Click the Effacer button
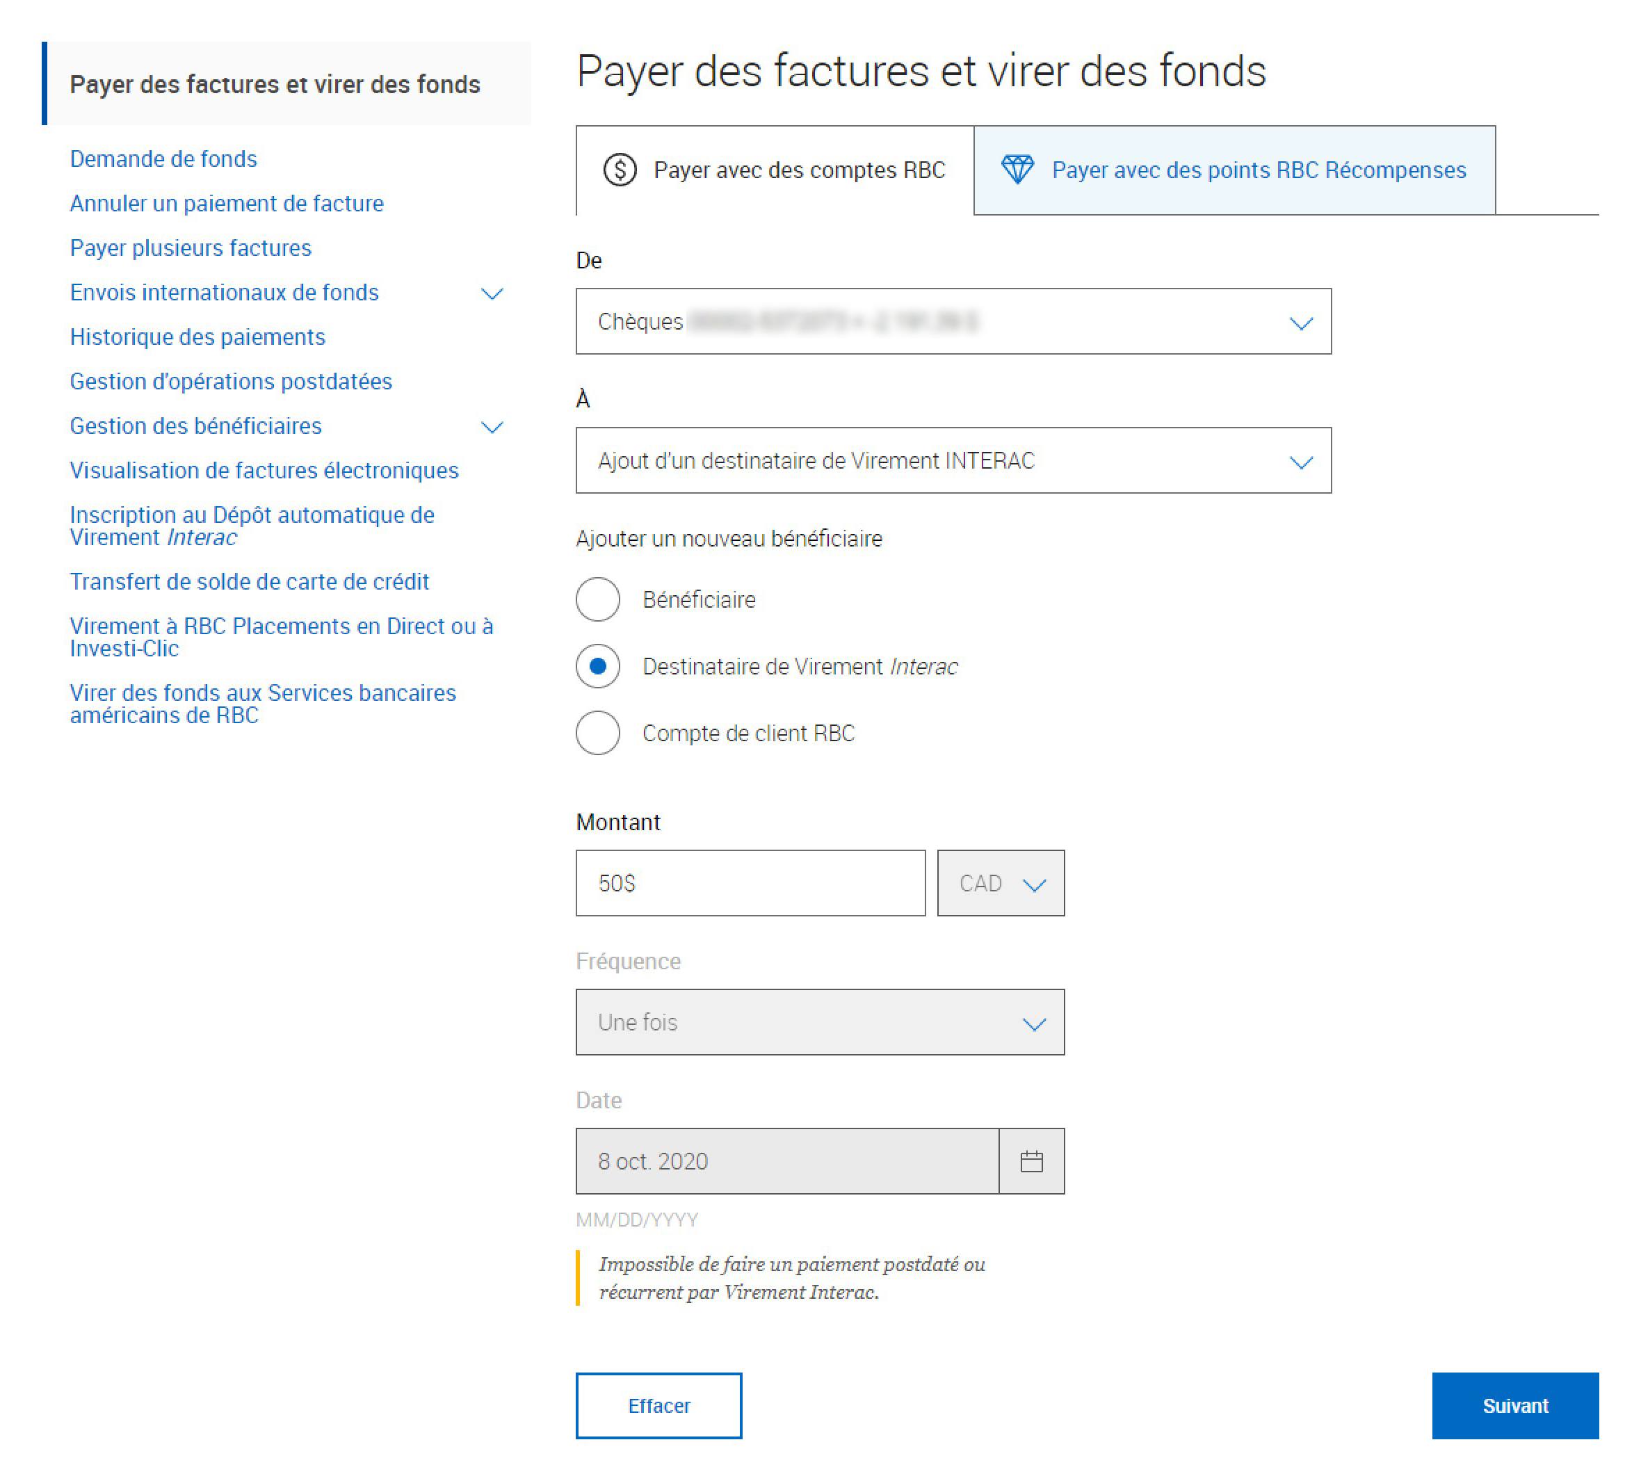The height and width of the screenshot is (1481, 1641). click(x=659, y=1405)
